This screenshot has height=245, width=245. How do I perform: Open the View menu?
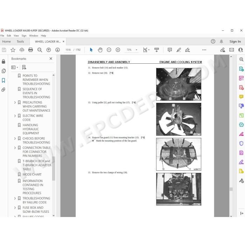coord(16,36)
